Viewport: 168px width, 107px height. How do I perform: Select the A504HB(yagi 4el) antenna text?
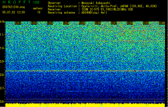pos(94,13)
